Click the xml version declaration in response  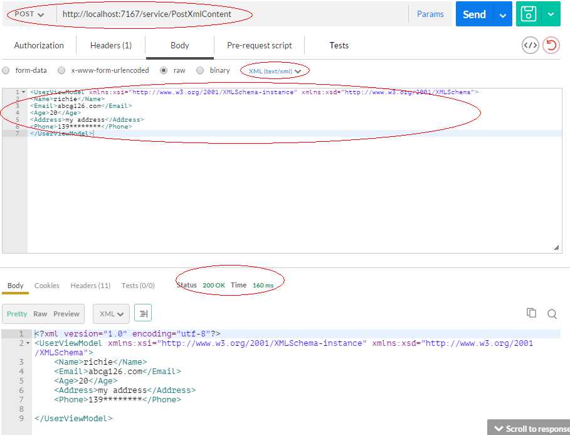pos(127,334)
